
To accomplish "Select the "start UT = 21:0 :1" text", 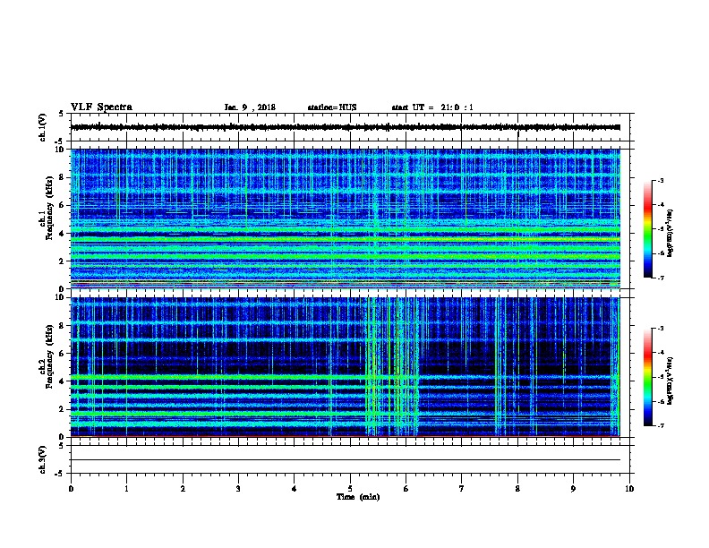I will point(432,107).
